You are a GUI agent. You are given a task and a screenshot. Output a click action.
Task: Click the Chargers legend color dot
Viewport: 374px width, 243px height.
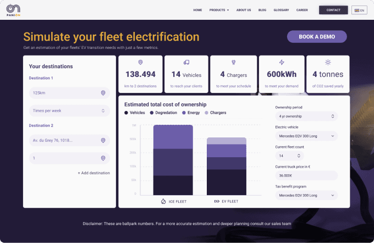[207, 113]
